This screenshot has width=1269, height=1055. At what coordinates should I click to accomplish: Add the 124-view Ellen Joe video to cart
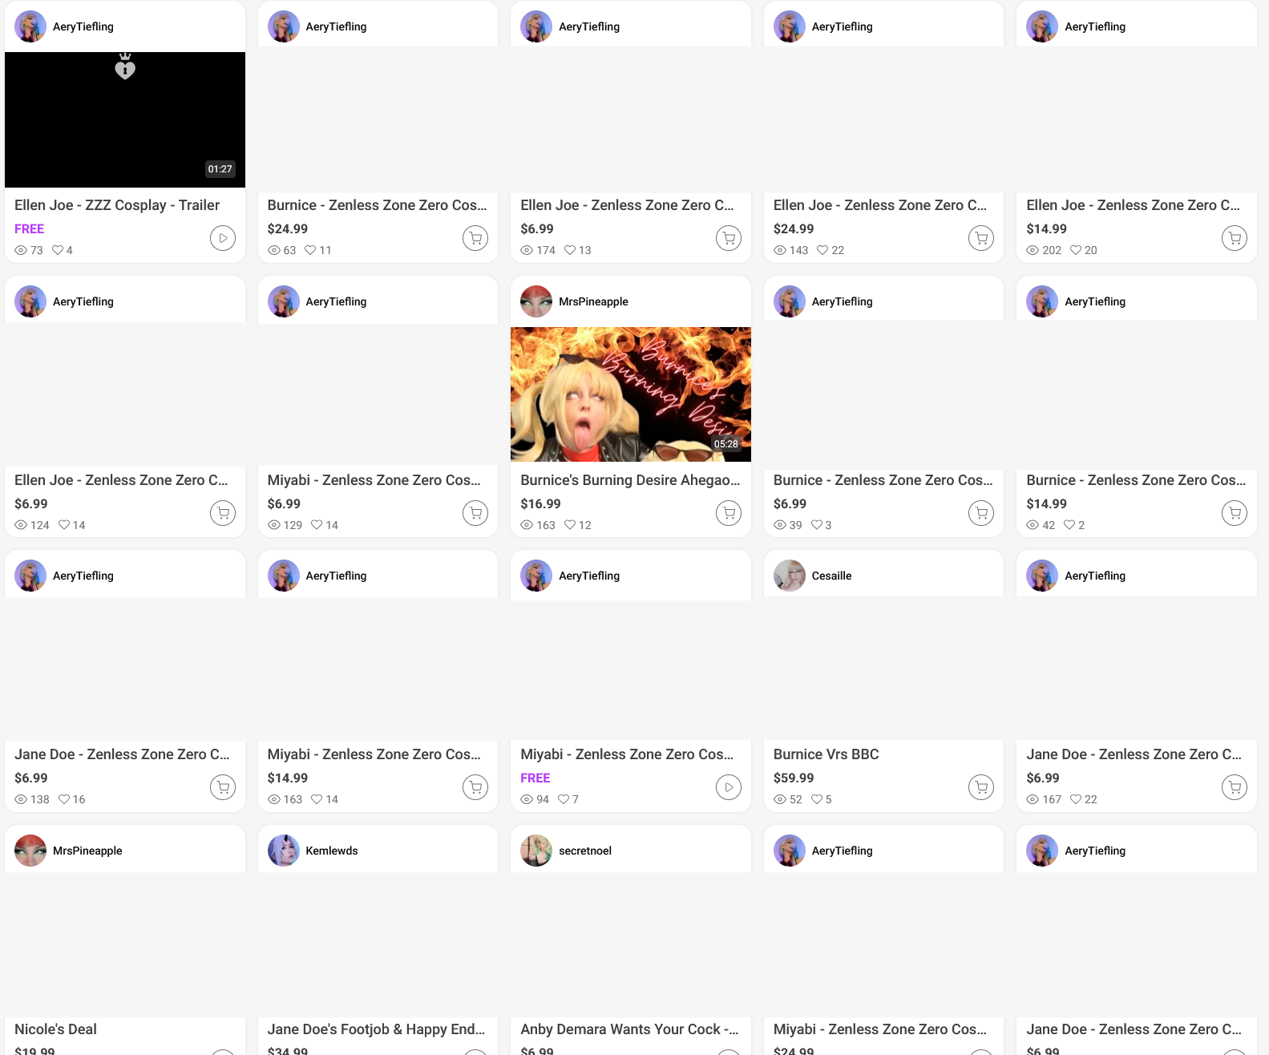pyautogui.click(x=223, y=513)
